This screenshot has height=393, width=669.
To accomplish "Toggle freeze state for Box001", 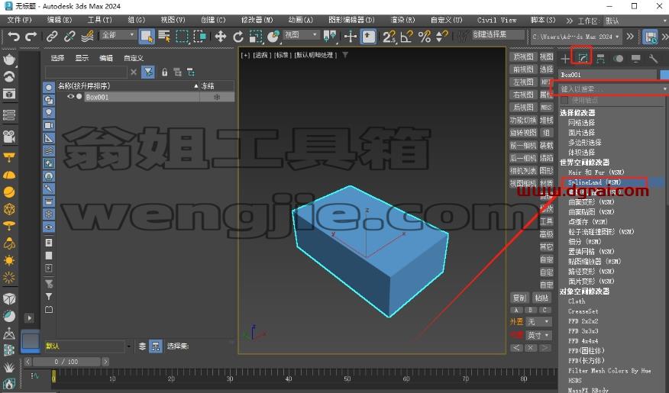I will click(217, 97).
